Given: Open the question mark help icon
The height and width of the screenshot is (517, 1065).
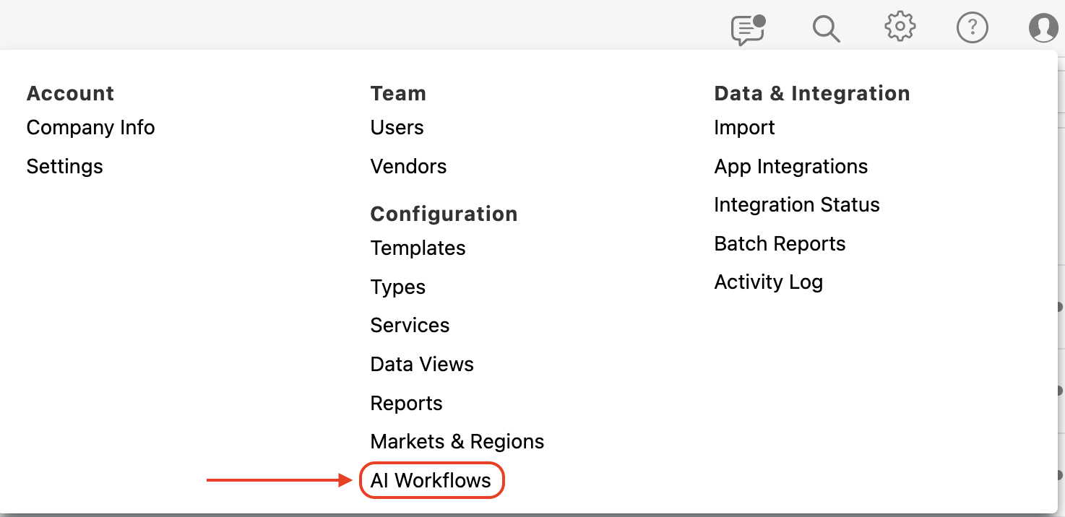Looking at the screenshot, I should 972,28.
